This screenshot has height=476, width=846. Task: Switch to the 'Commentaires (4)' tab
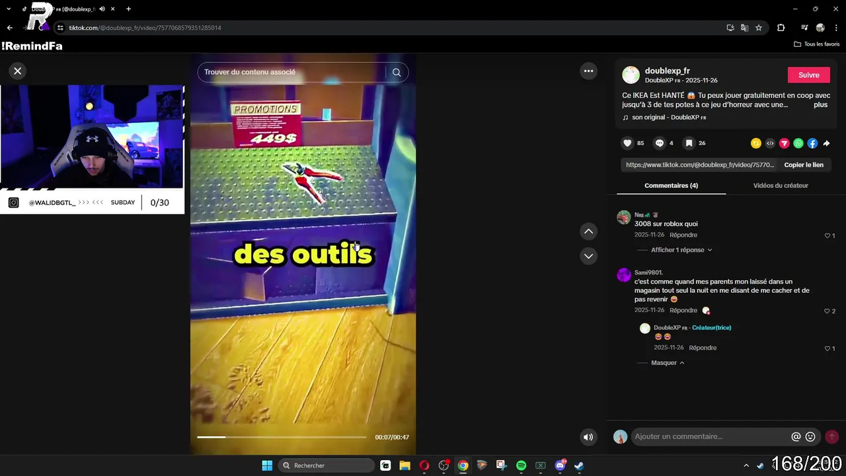(x=671, y=185)
